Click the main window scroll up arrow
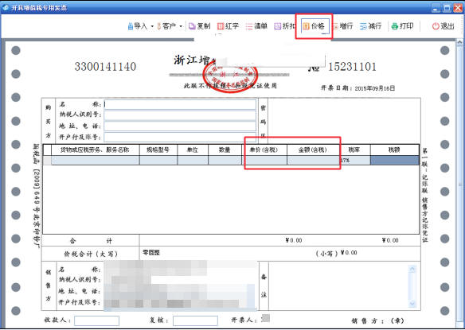 point(460,42)
